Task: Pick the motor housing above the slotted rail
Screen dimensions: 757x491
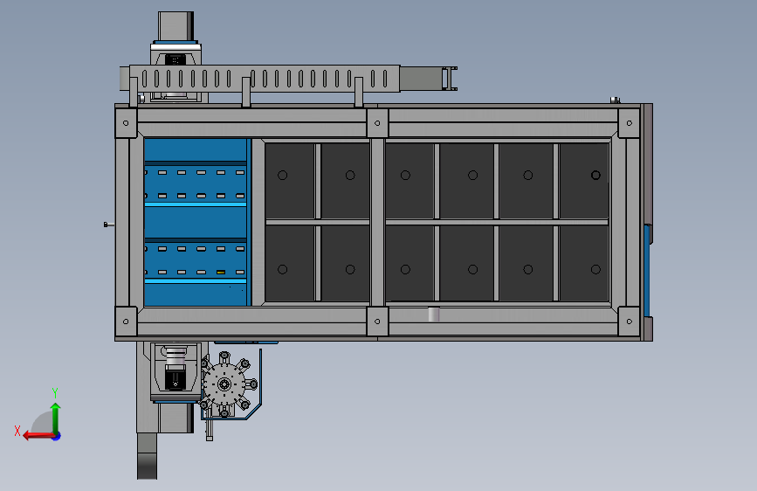Action: pos(175,26)
